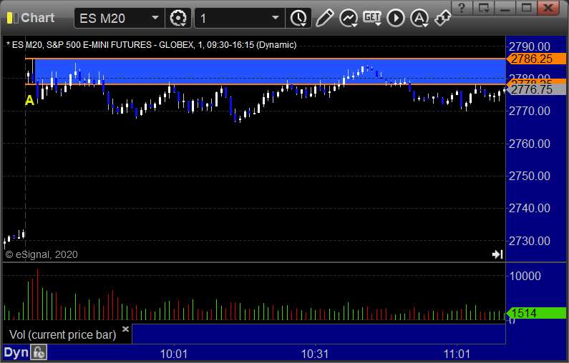569x363 pixels.
Task: Click the pin/link window icon
Action: [x=442, y=18]
